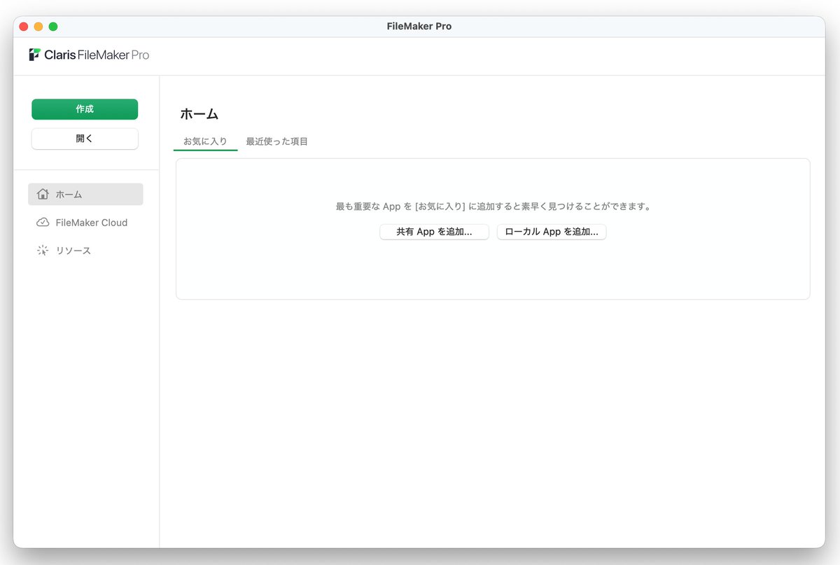840x565 pixels.
Task: Click the yellow minimize traffic light button
Action: point(38,26)
